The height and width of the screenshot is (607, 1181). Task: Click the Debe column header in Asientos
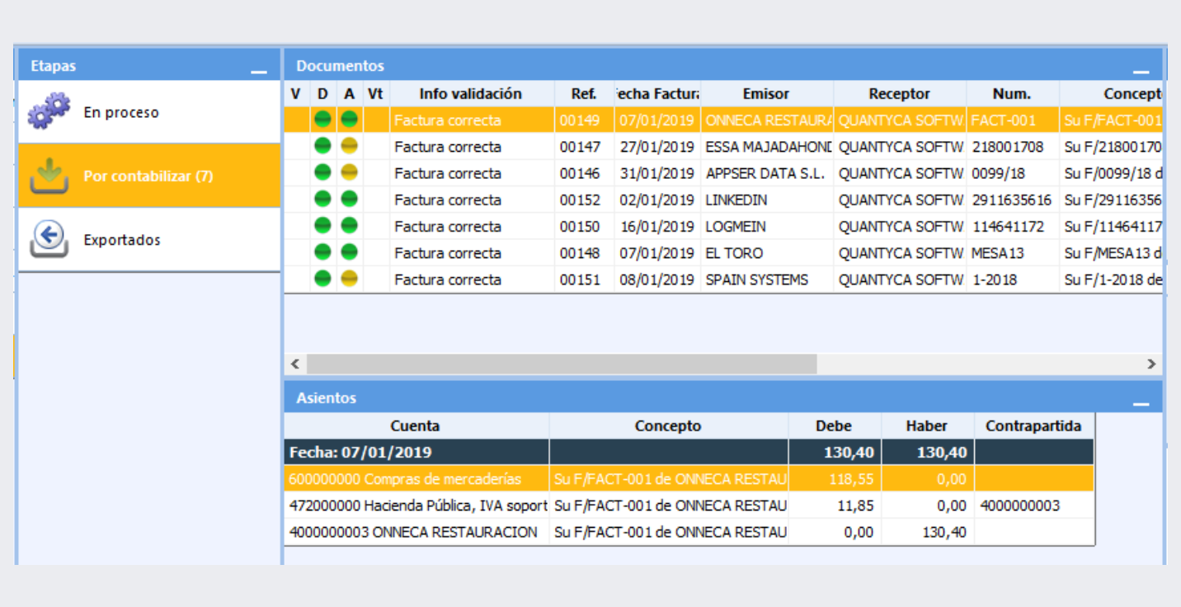tap(834, 426)
